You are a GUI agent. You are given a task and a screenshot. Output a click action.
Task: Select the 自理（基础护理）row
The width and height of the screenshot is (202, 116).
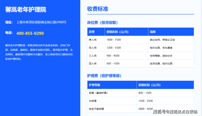tap(141, 93)
